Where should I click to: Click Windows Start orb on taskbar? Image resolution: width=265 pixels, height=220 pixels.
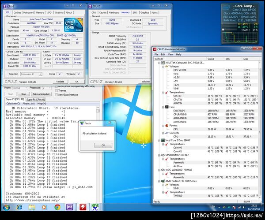click(x=6, y=207)
